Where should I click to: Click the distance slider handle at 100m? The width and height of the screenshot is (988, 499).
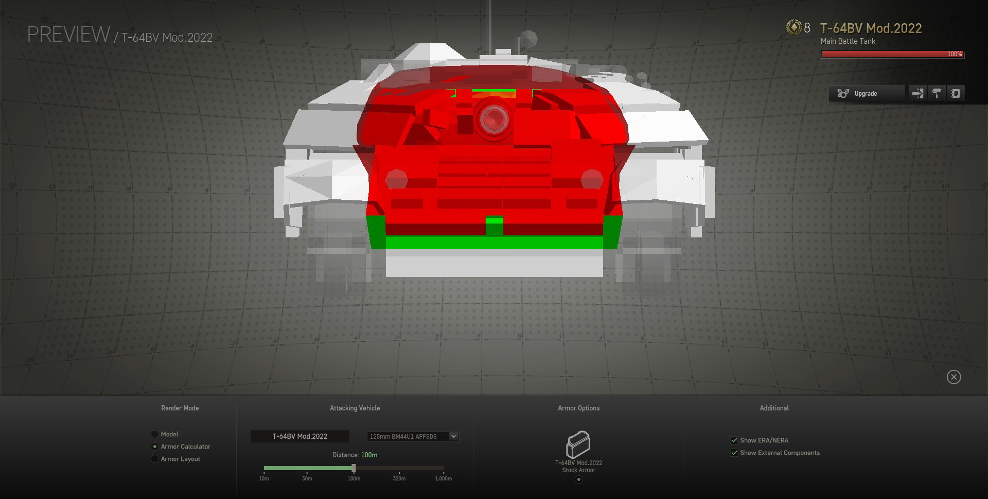[354, 468]
